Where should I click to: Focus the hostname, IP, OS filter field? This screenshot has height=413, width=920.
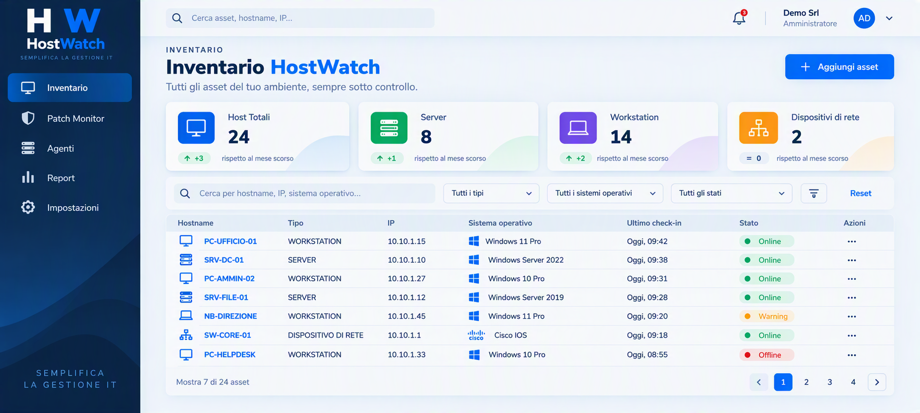[x=304, y=193]
